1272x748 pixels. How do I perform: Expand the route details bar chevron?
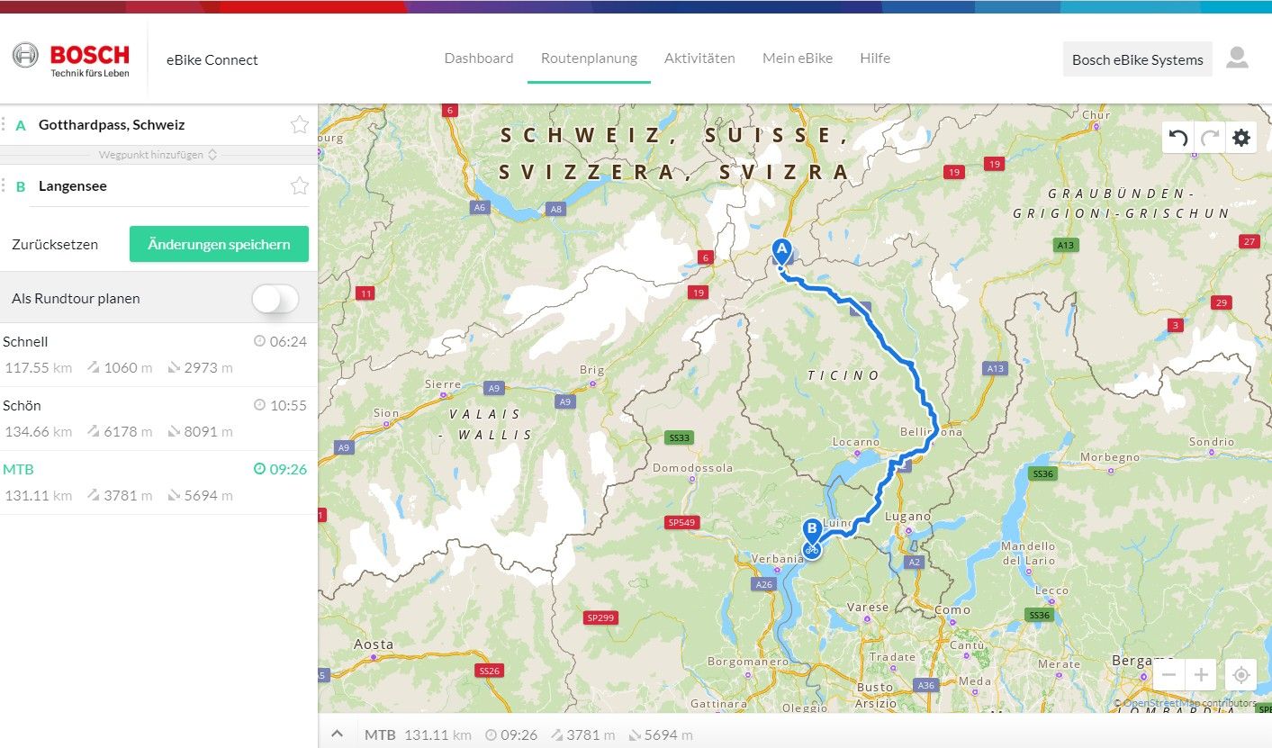(x=337, y=734)
